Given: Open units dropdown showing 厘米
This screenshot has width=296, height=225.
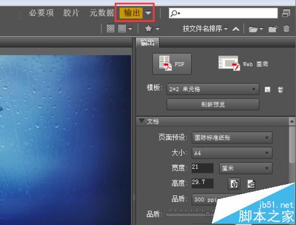Looking at the screenshot, I should point(246,168).
